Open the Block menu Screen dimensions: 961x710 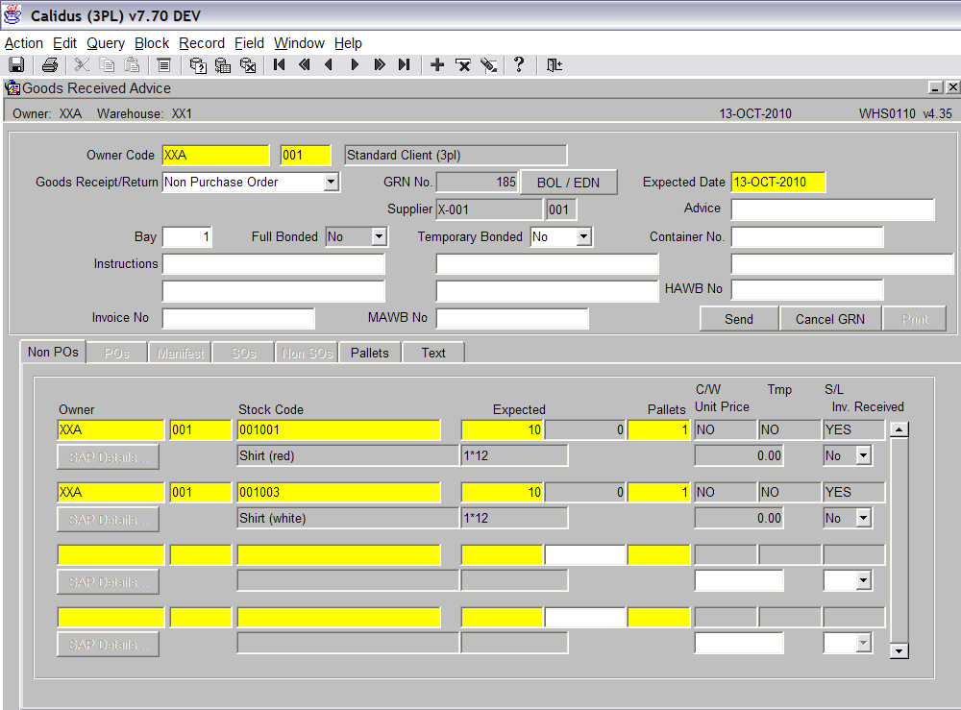pos(152,43)
